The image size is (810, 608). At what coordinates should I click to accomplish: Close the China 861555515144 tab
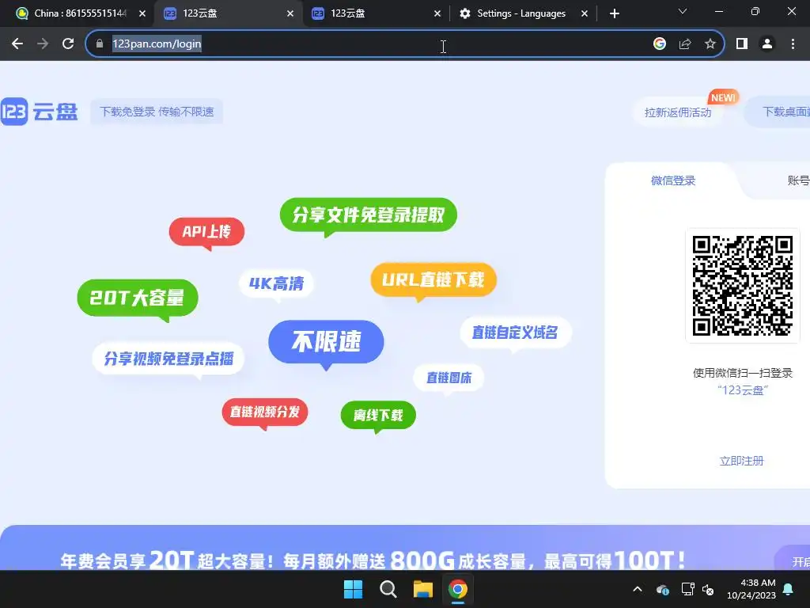142,13
